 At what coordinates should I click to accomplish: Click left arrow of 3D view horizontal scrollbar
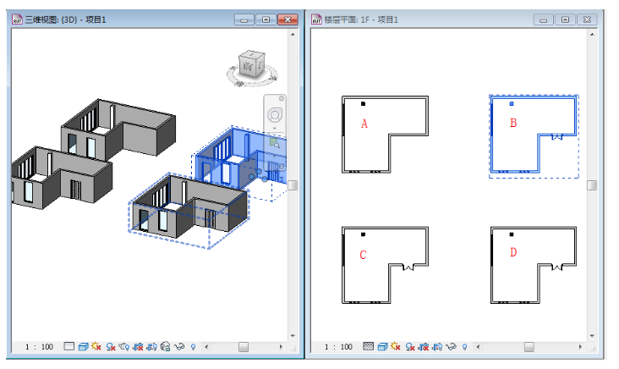coord(206,347)
